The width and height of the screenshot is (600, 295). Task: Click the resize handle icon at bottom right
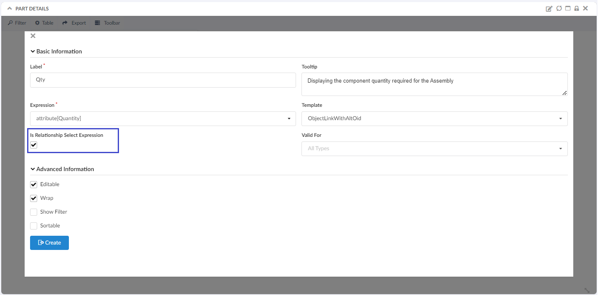pyautogui.click(x=587, y=290)
